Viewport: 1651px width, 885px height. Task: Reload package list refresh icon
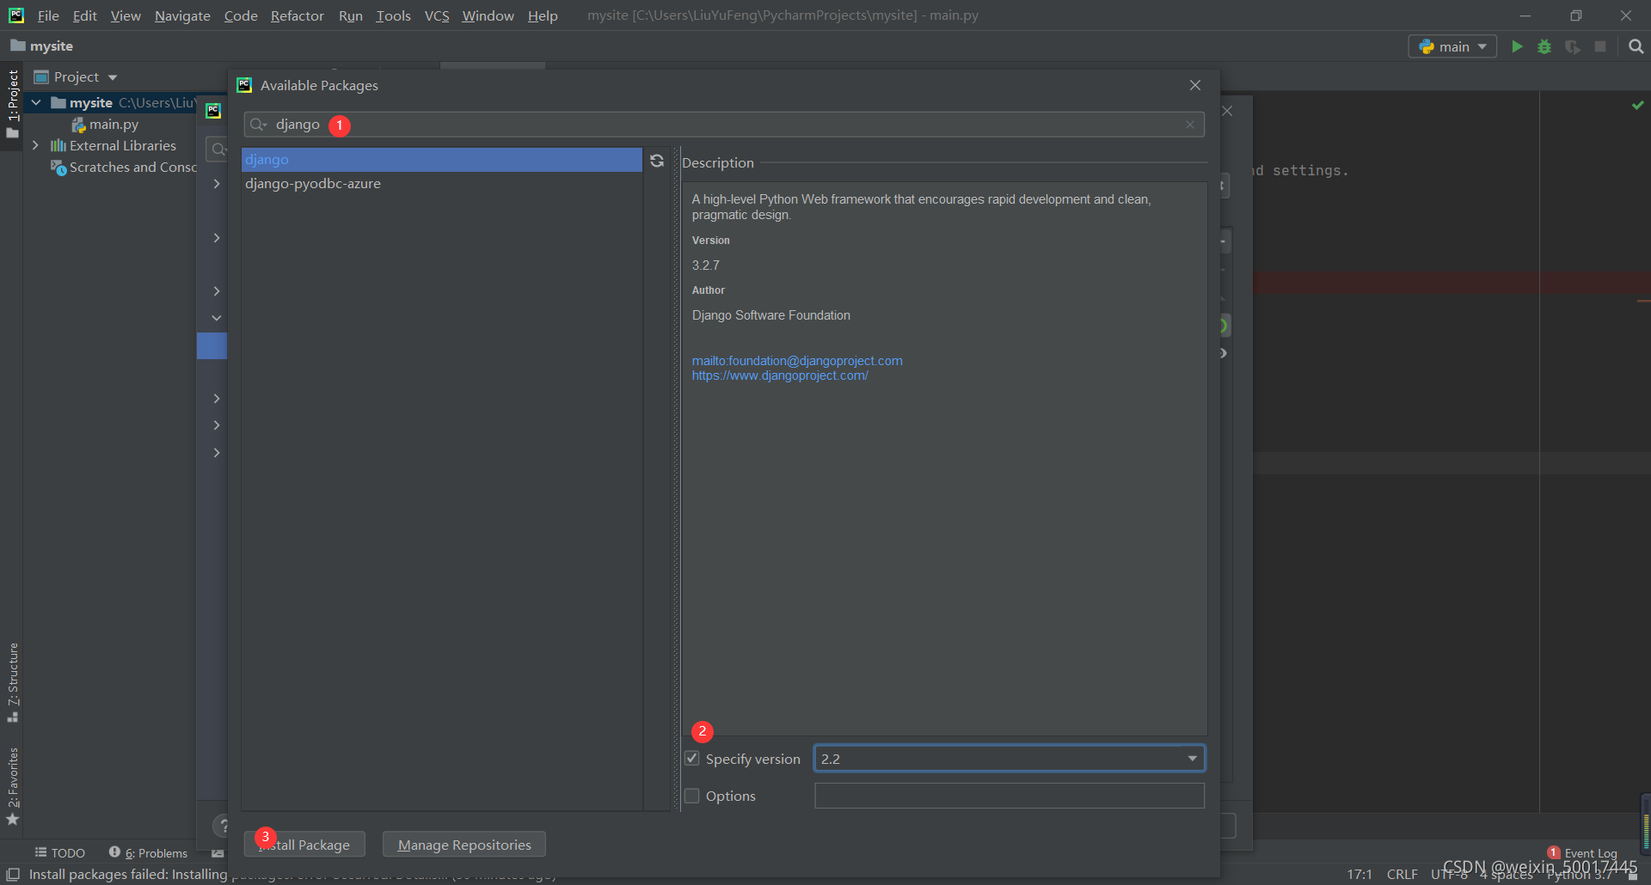point(657,161)
